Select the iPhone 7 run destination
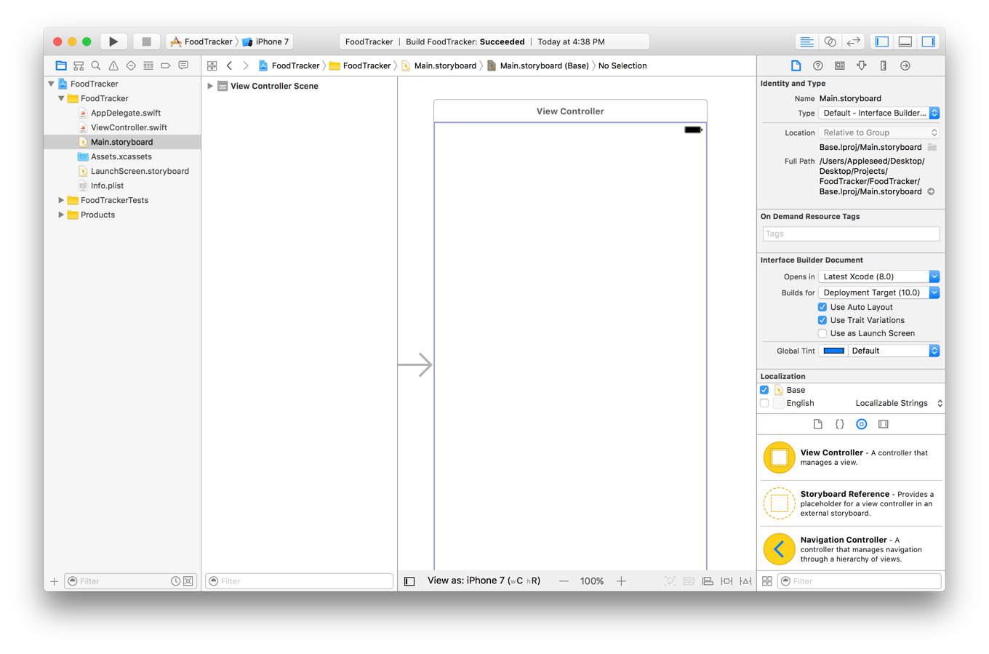This screenshot has height=654, width=989. [x=266, y=41]
